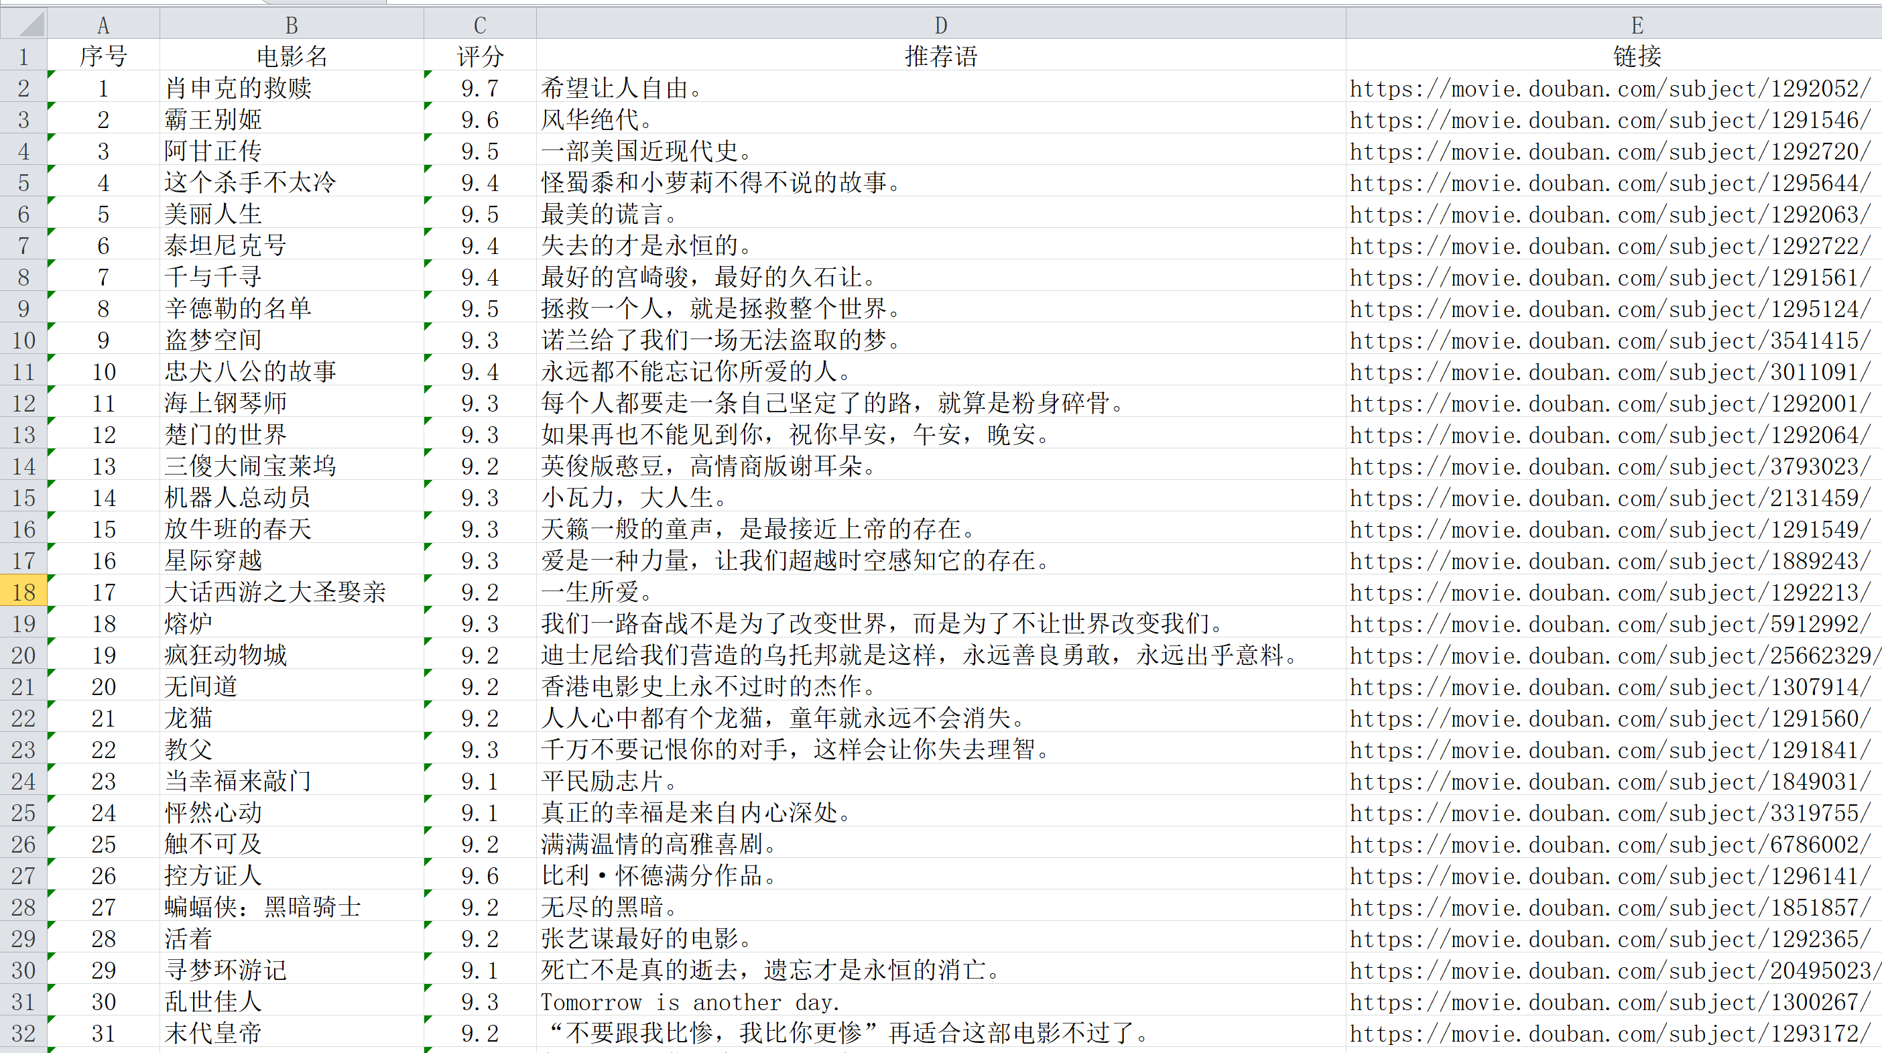Select the cell 忠犬八公的故事
The height and width of the screenshot is (1053, 1882).
[x=292, y=371]
